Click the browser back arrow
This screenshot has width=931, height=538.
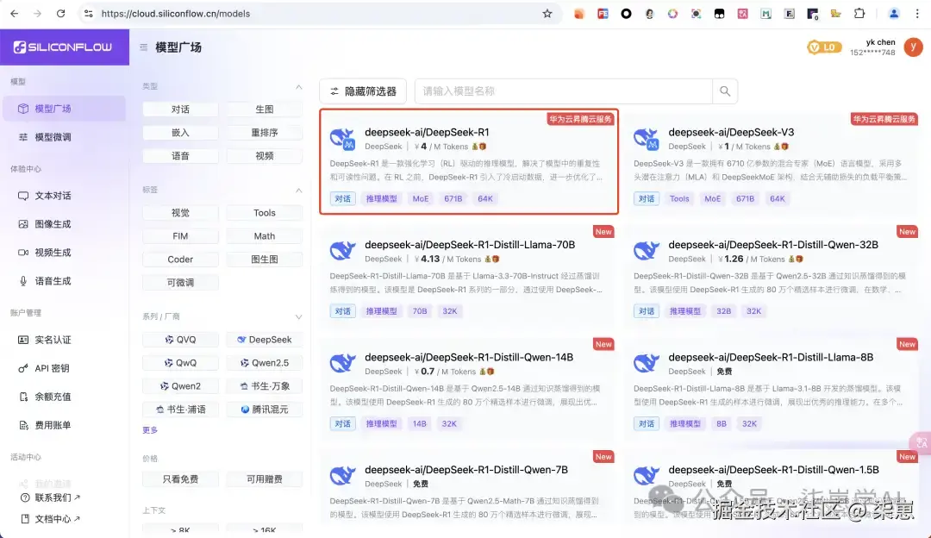[x=15, y=13]
